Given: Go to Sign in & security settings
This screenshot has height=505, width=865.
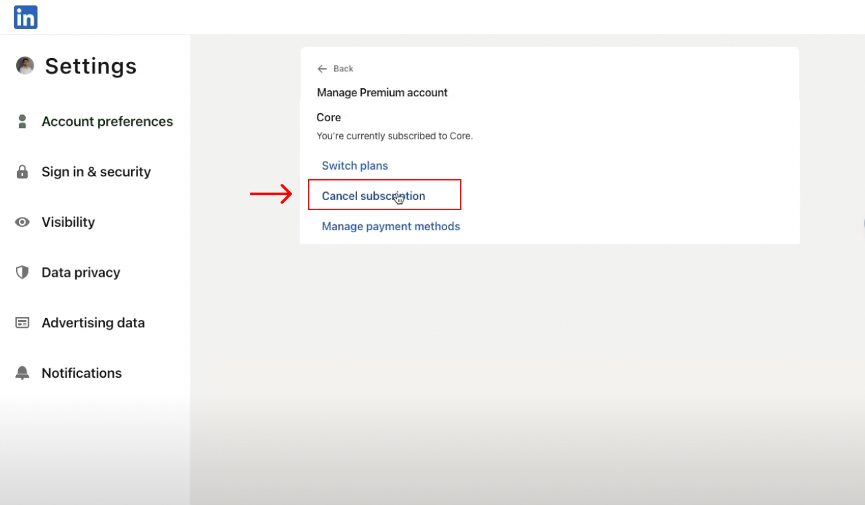Looking at the screenshot, I should click(96, 172).
